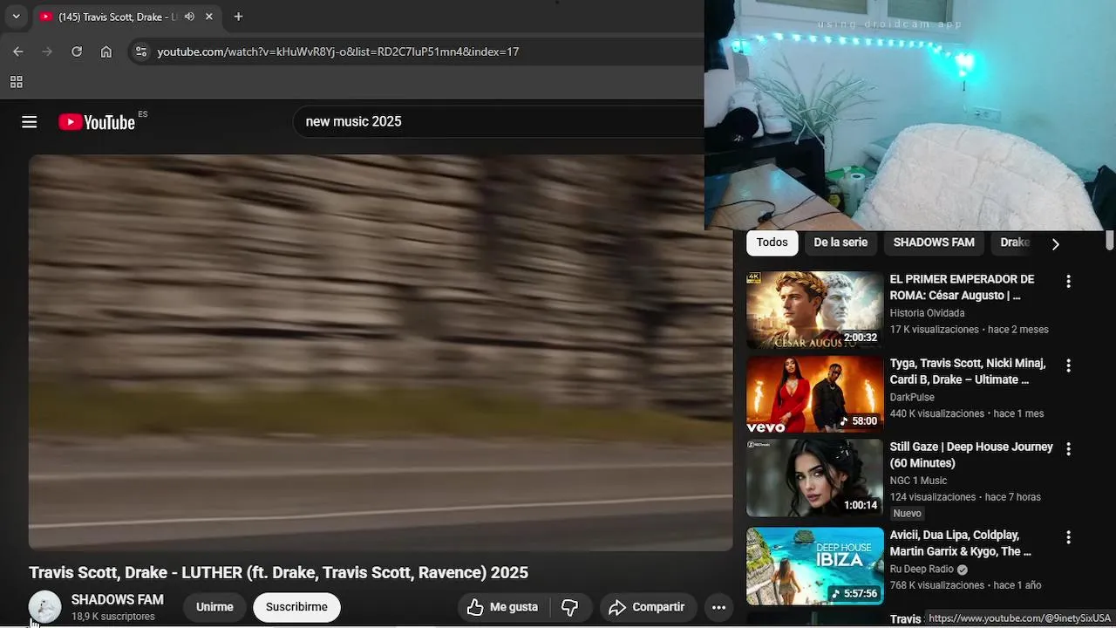
Task: Open César Augusto video thumbnail
Action: 814,310
